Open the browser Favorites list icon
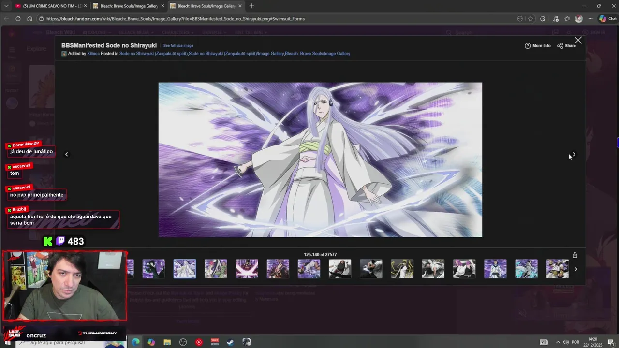This screenshot has height=348, width=619. coord(567,19)
